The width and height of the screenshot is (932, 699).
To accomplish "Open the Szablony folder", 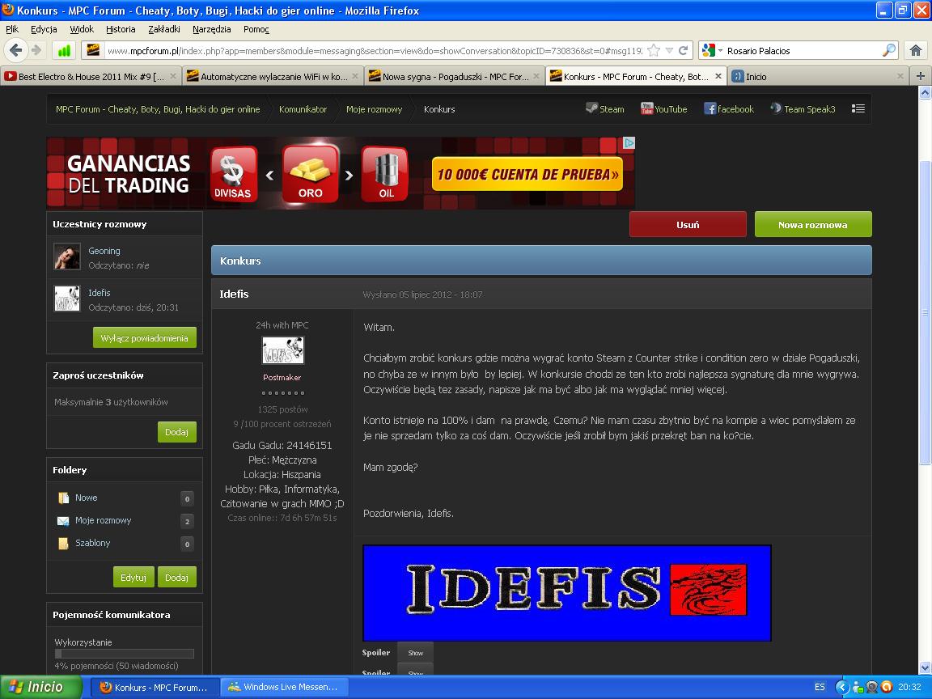I will [x=93, y=543].
